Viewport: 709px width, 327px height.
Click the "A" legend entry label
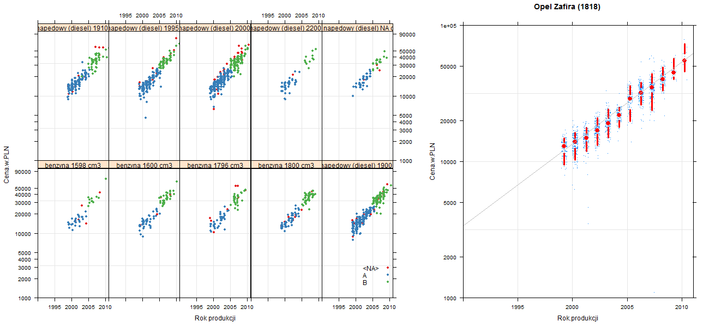(365, 275)
